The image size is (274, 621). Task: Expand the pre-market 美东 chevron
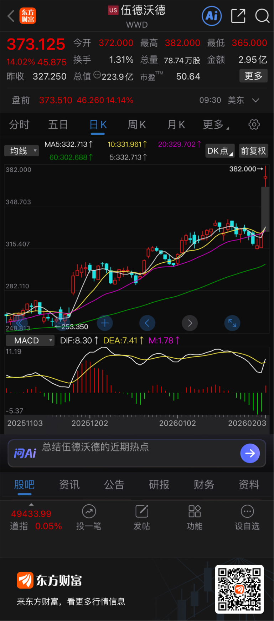coord(255,100)
